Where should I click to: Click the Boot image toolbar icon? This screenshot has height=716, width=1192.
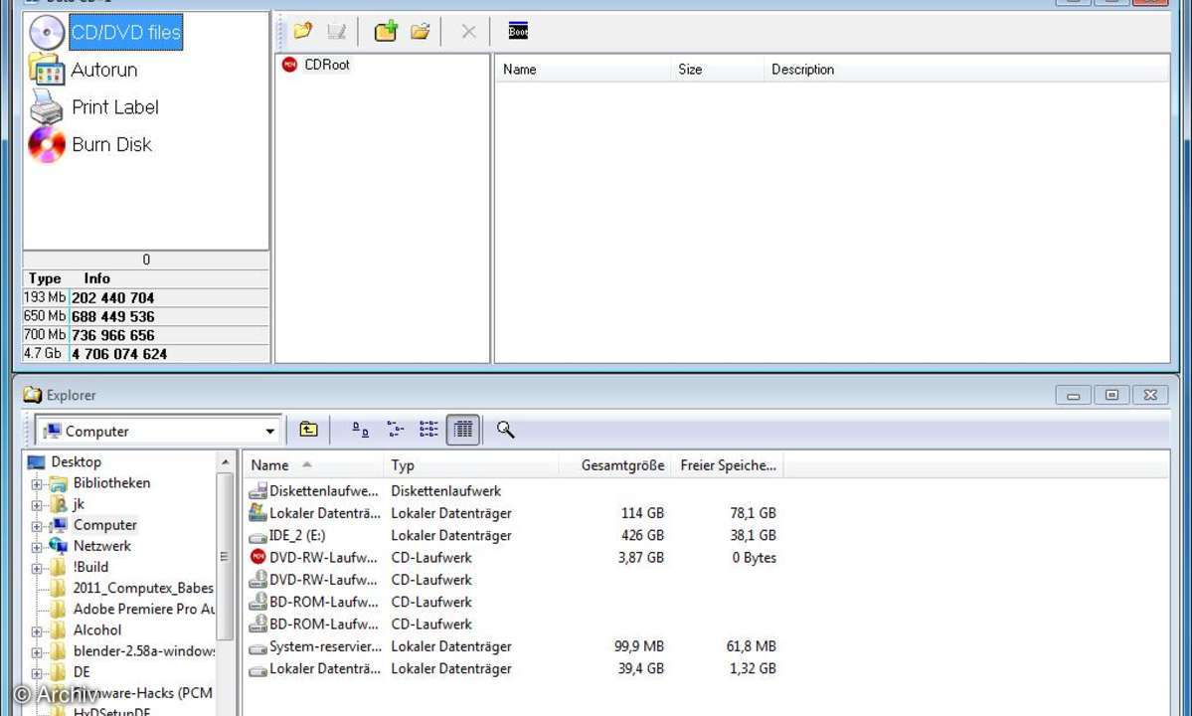[x=518, y=32]
